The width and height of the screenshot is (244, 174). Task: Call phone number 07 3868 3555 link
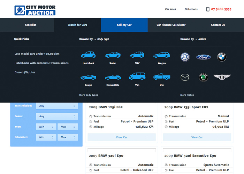pyautogui.click(x=221, y=9)
